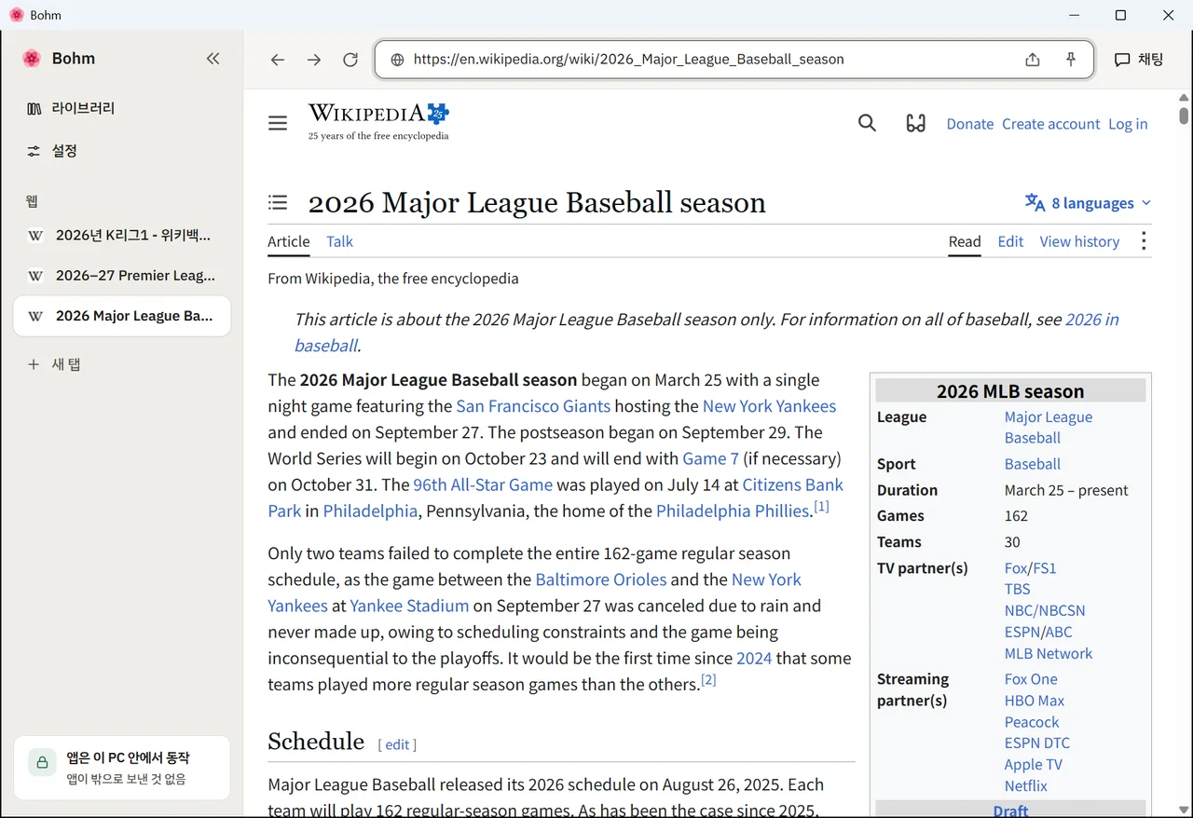Go back with the left arrow icon
Viewport: 1193px width, 818px height.
click(278, 60)
